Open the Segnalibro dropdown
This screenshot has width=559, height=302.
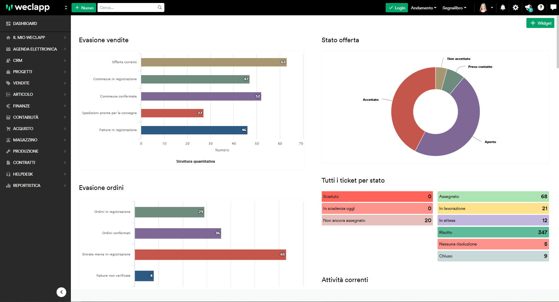click(x=454, y=8)
